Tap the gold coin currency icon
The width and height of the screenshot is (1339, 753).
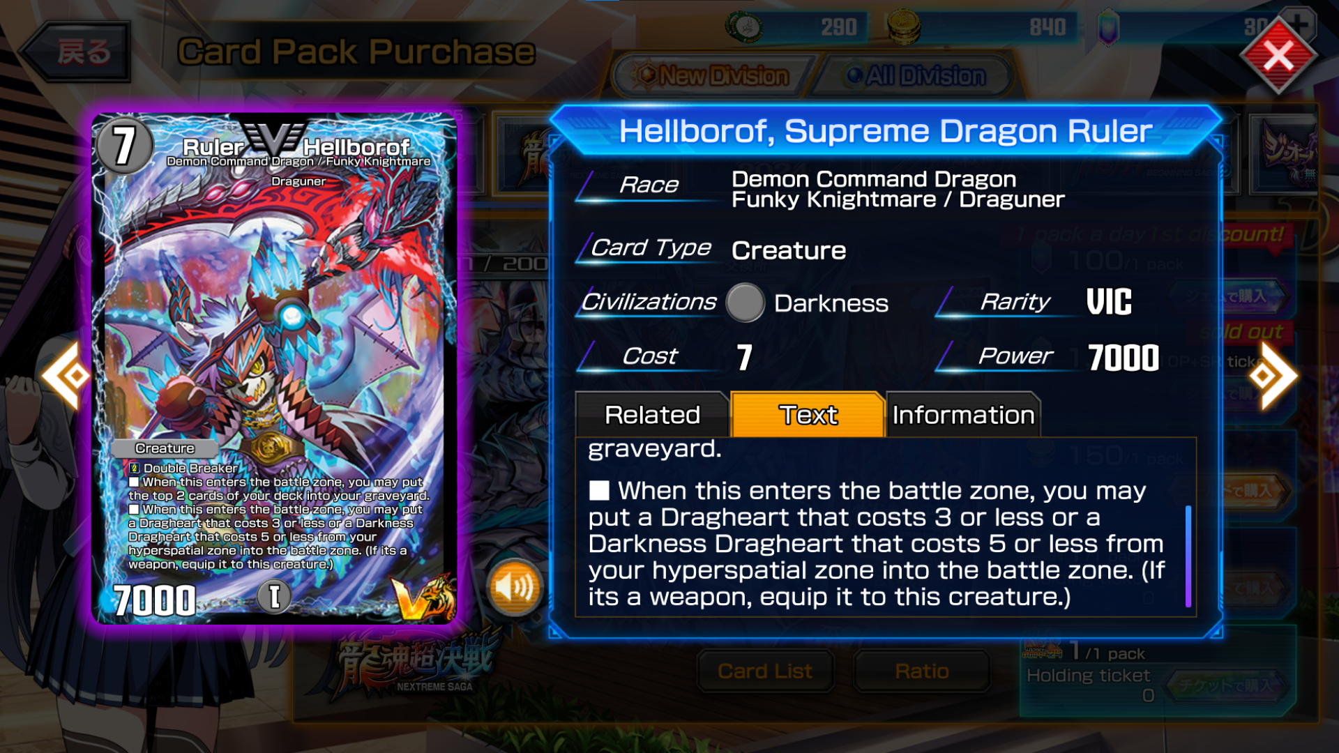[x=903, y=27]
